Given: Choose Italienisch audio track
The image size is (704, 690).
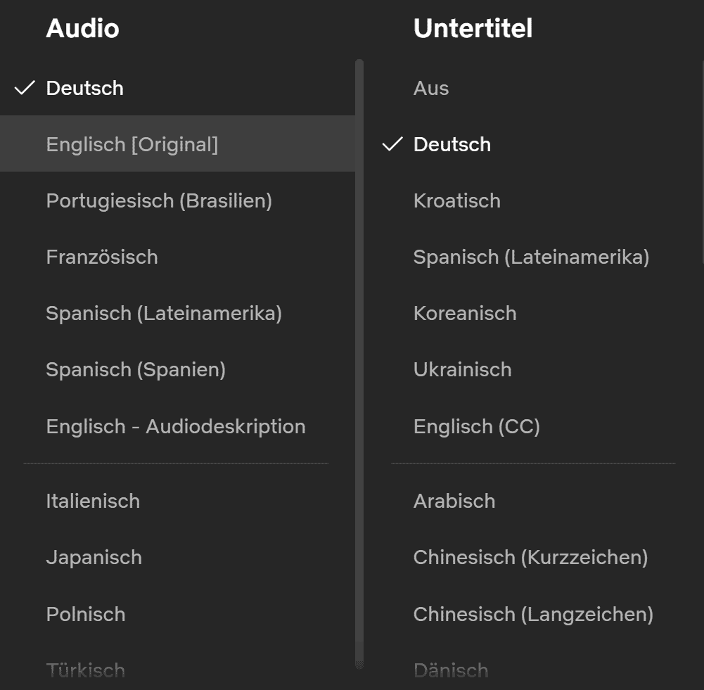Looking at the screenshot, I should (x=93, y=501).
